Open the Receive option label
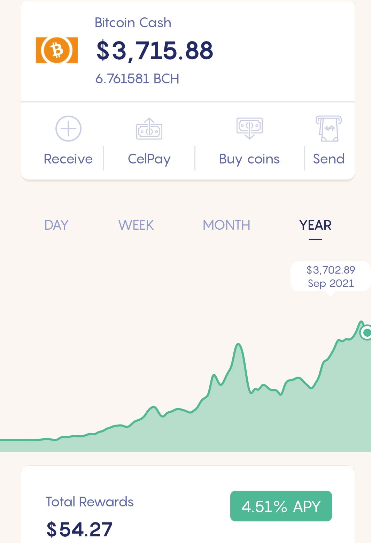Viewport: 371px width, 543px height. tap(68, 159)
